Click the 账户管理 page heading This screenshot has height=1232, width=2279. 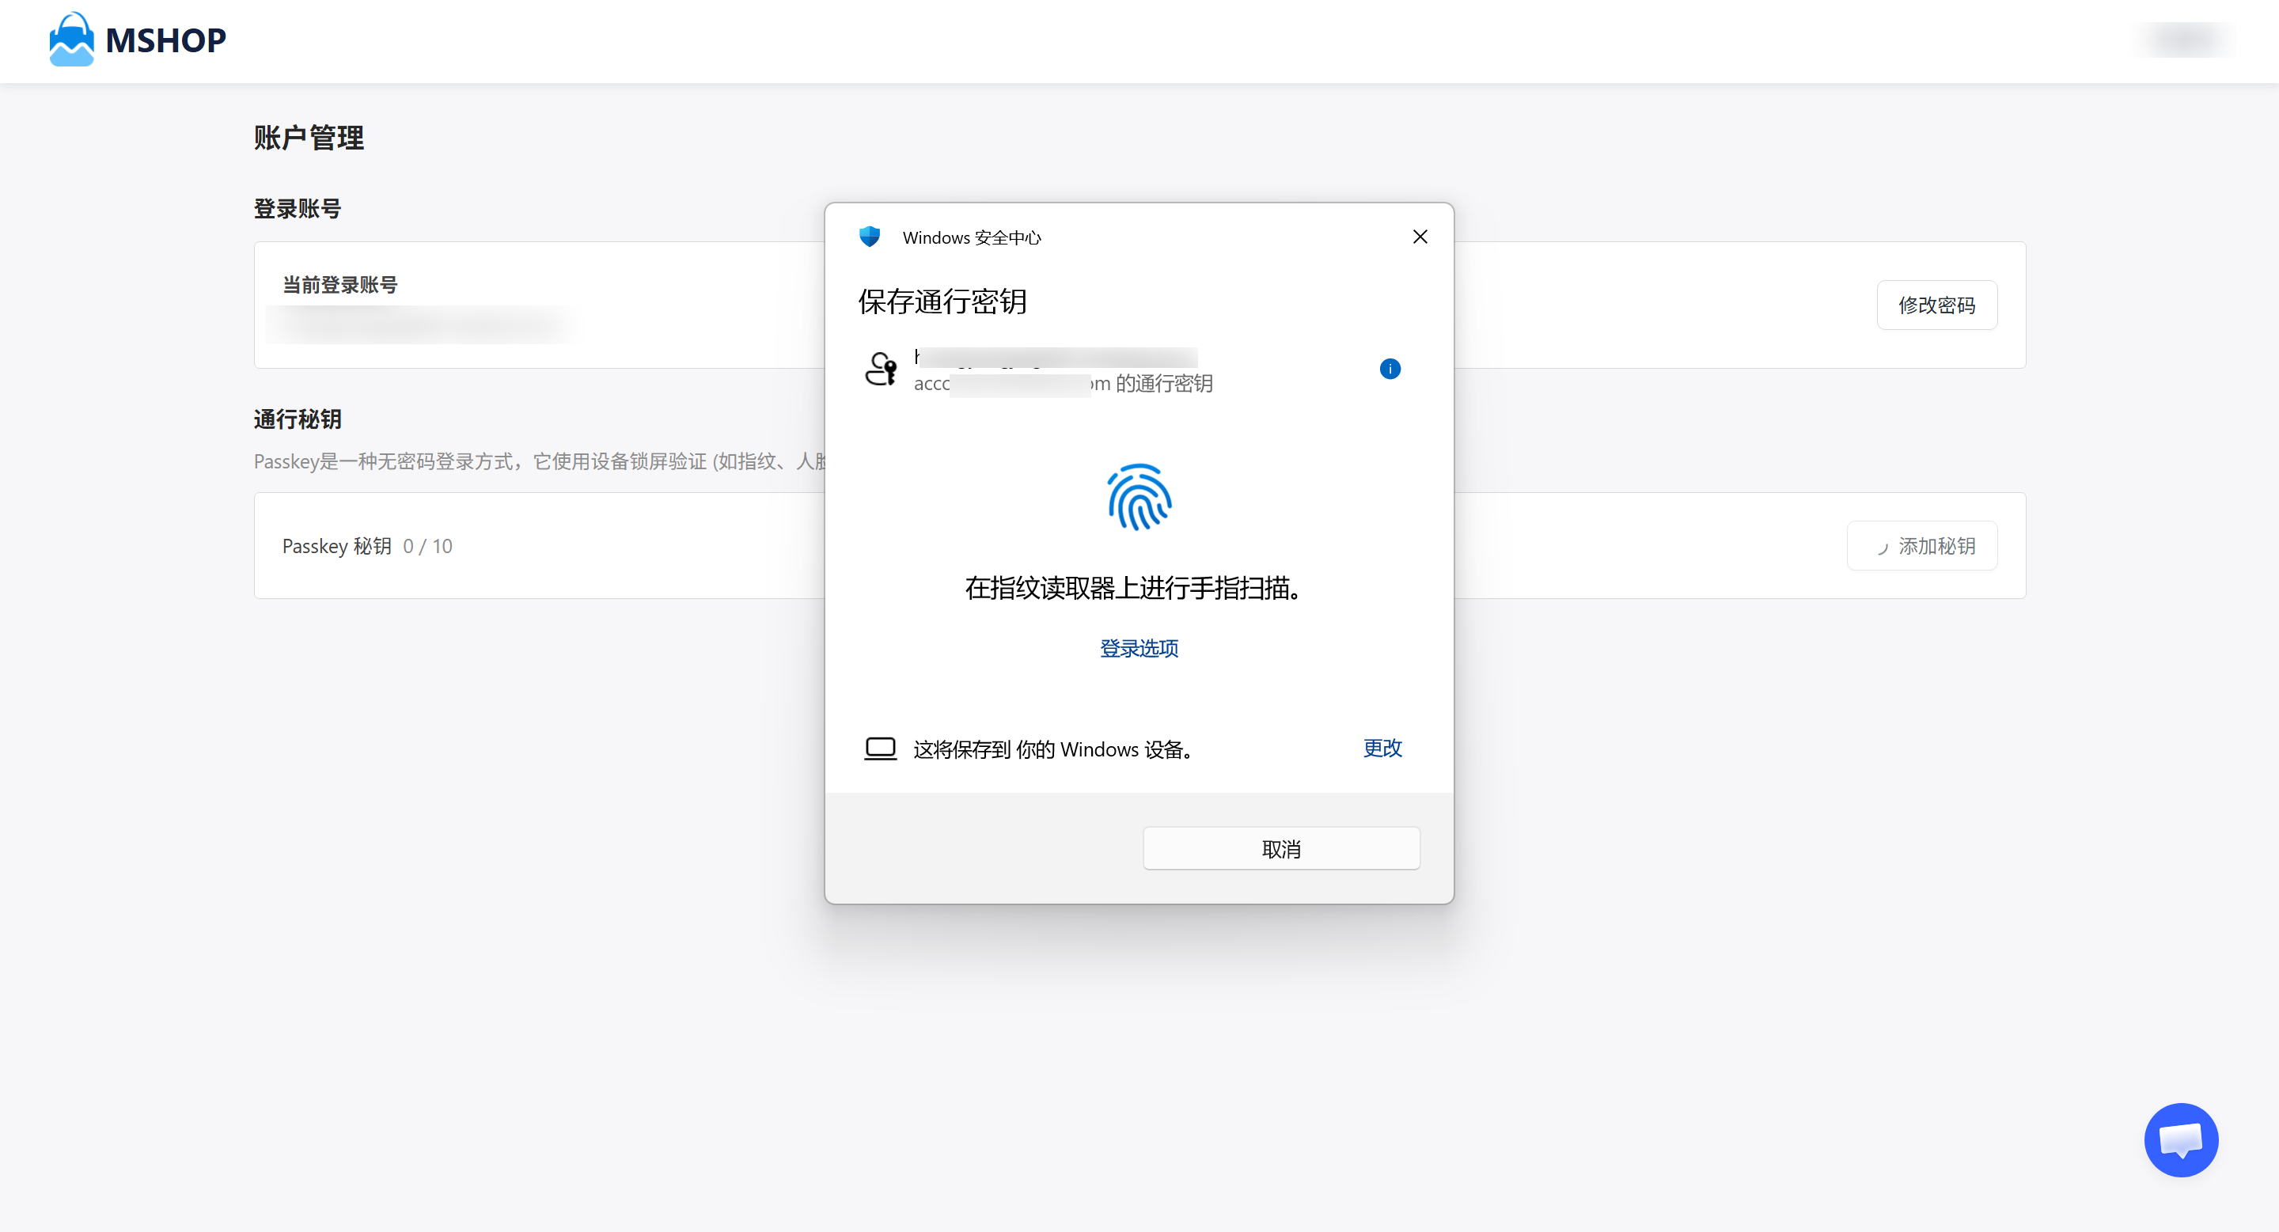tap(309, 138)
